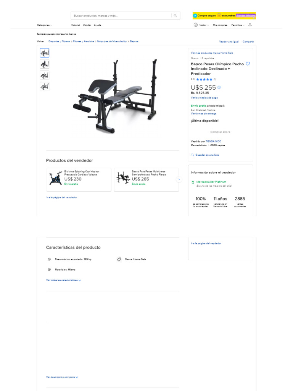Expand Ver descripción completa
Screen dimensions: 293x391
click(62, 377)
